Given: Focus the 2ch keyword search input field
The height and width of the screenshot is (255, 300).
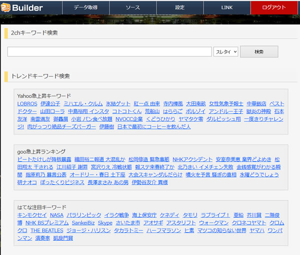Looking at the screenshot, I should pyautogui.click(x=109, y=51).
